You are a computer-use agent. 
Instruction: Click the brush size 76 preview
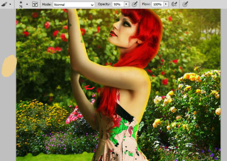pyautogui.click(x=21, y=5)
